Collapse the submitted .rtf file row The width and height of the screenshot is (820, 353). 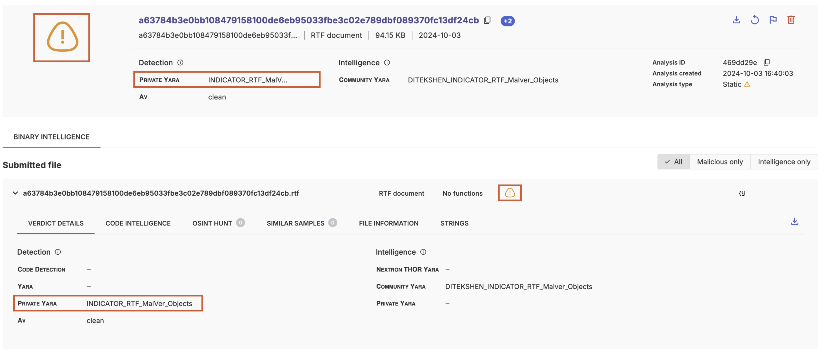(15, 193)
